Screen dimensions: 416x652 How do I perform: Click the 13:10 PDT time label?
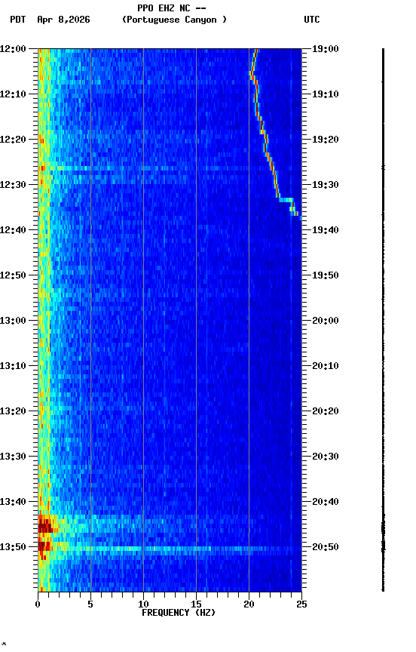13,366
